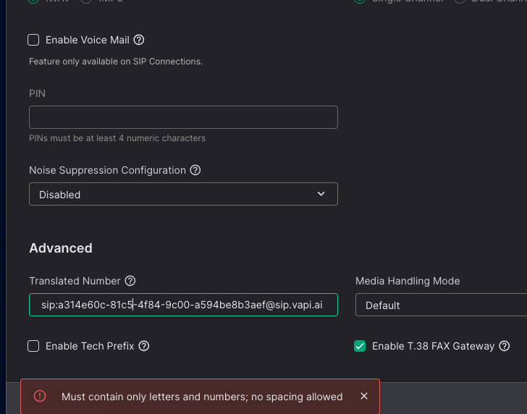Screen dimensions: 527x414
Task: Dismiss the error toast with its X
Action: pos(364,396)
